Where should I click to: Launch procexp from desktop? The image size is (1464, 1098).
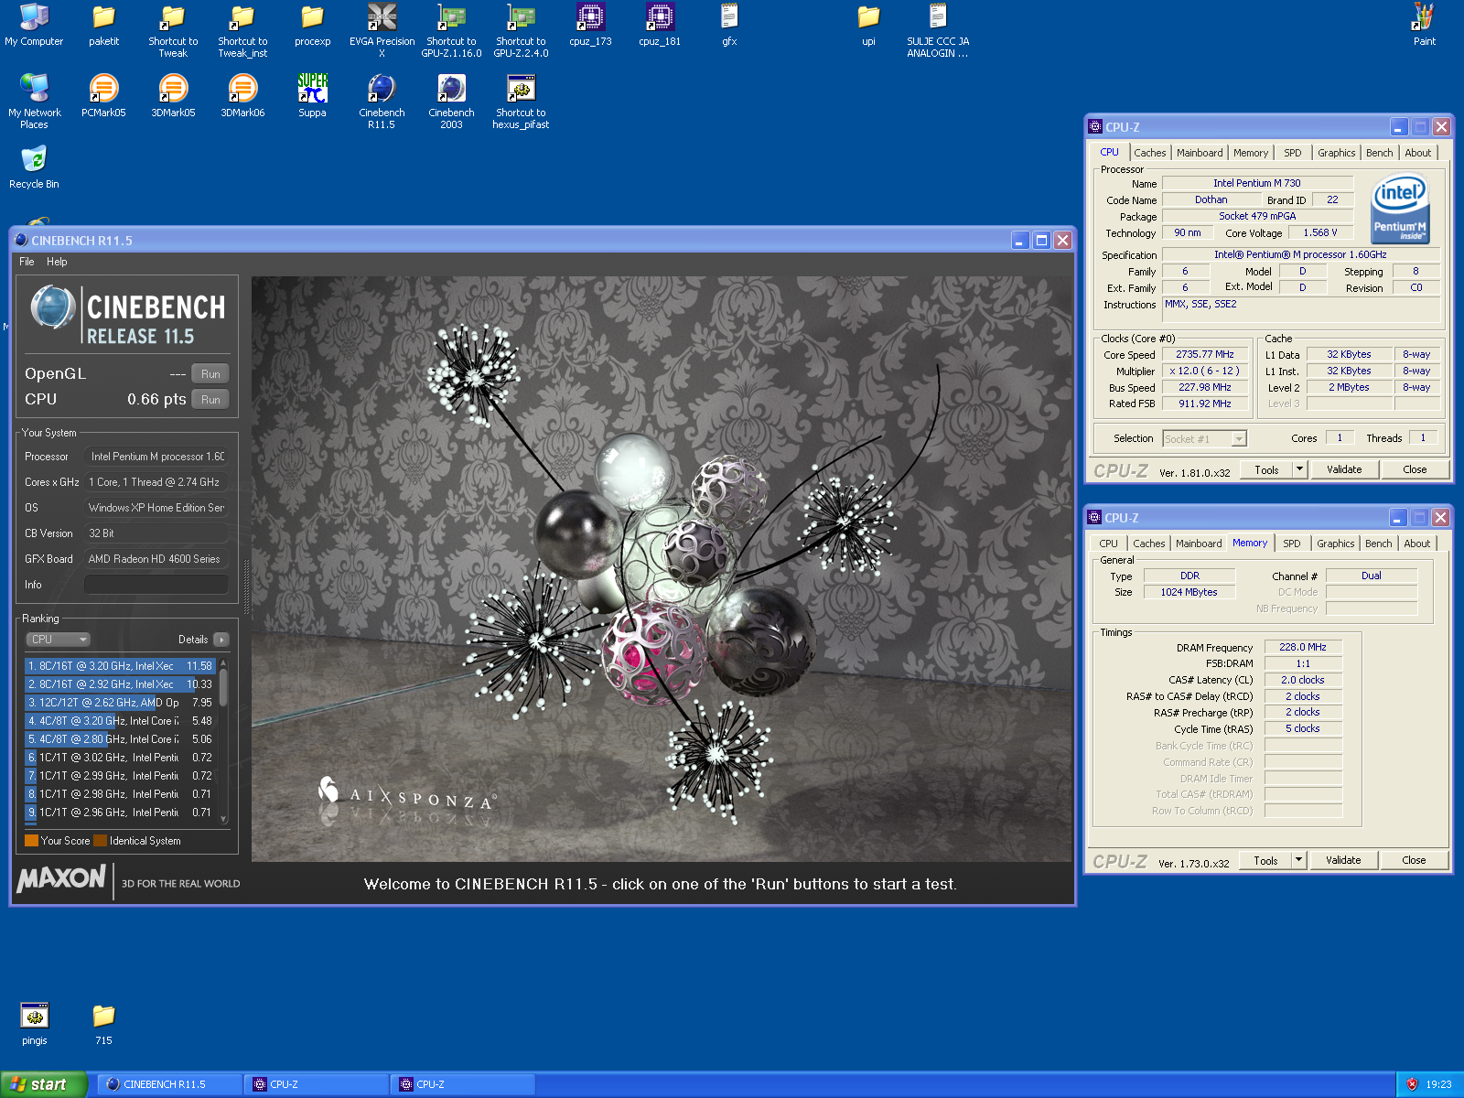pos(312,25)
